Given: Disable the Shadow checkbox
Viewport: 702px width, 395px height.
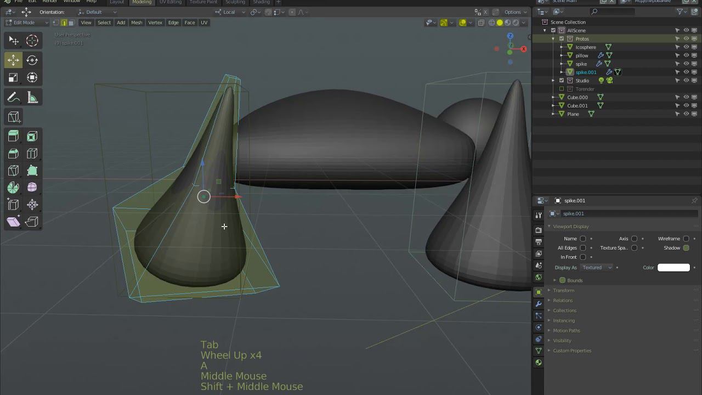Looking at the screenshot, I should tap(686, 248).
